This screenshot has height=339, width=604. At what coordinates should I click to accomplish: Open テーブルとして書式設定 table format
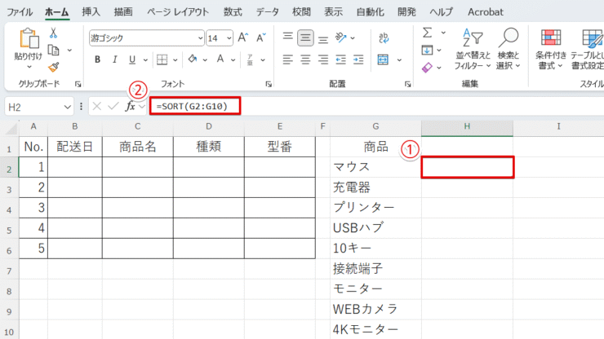(x=587, y=49)
